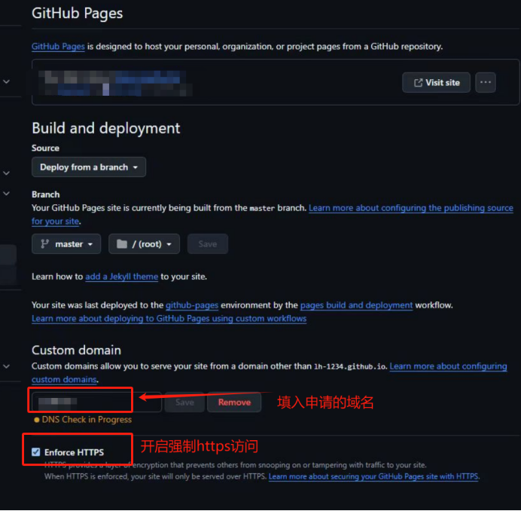
Task: Click the git branch icon on master button
Action: pyautogui.click(x=45, y=244)
